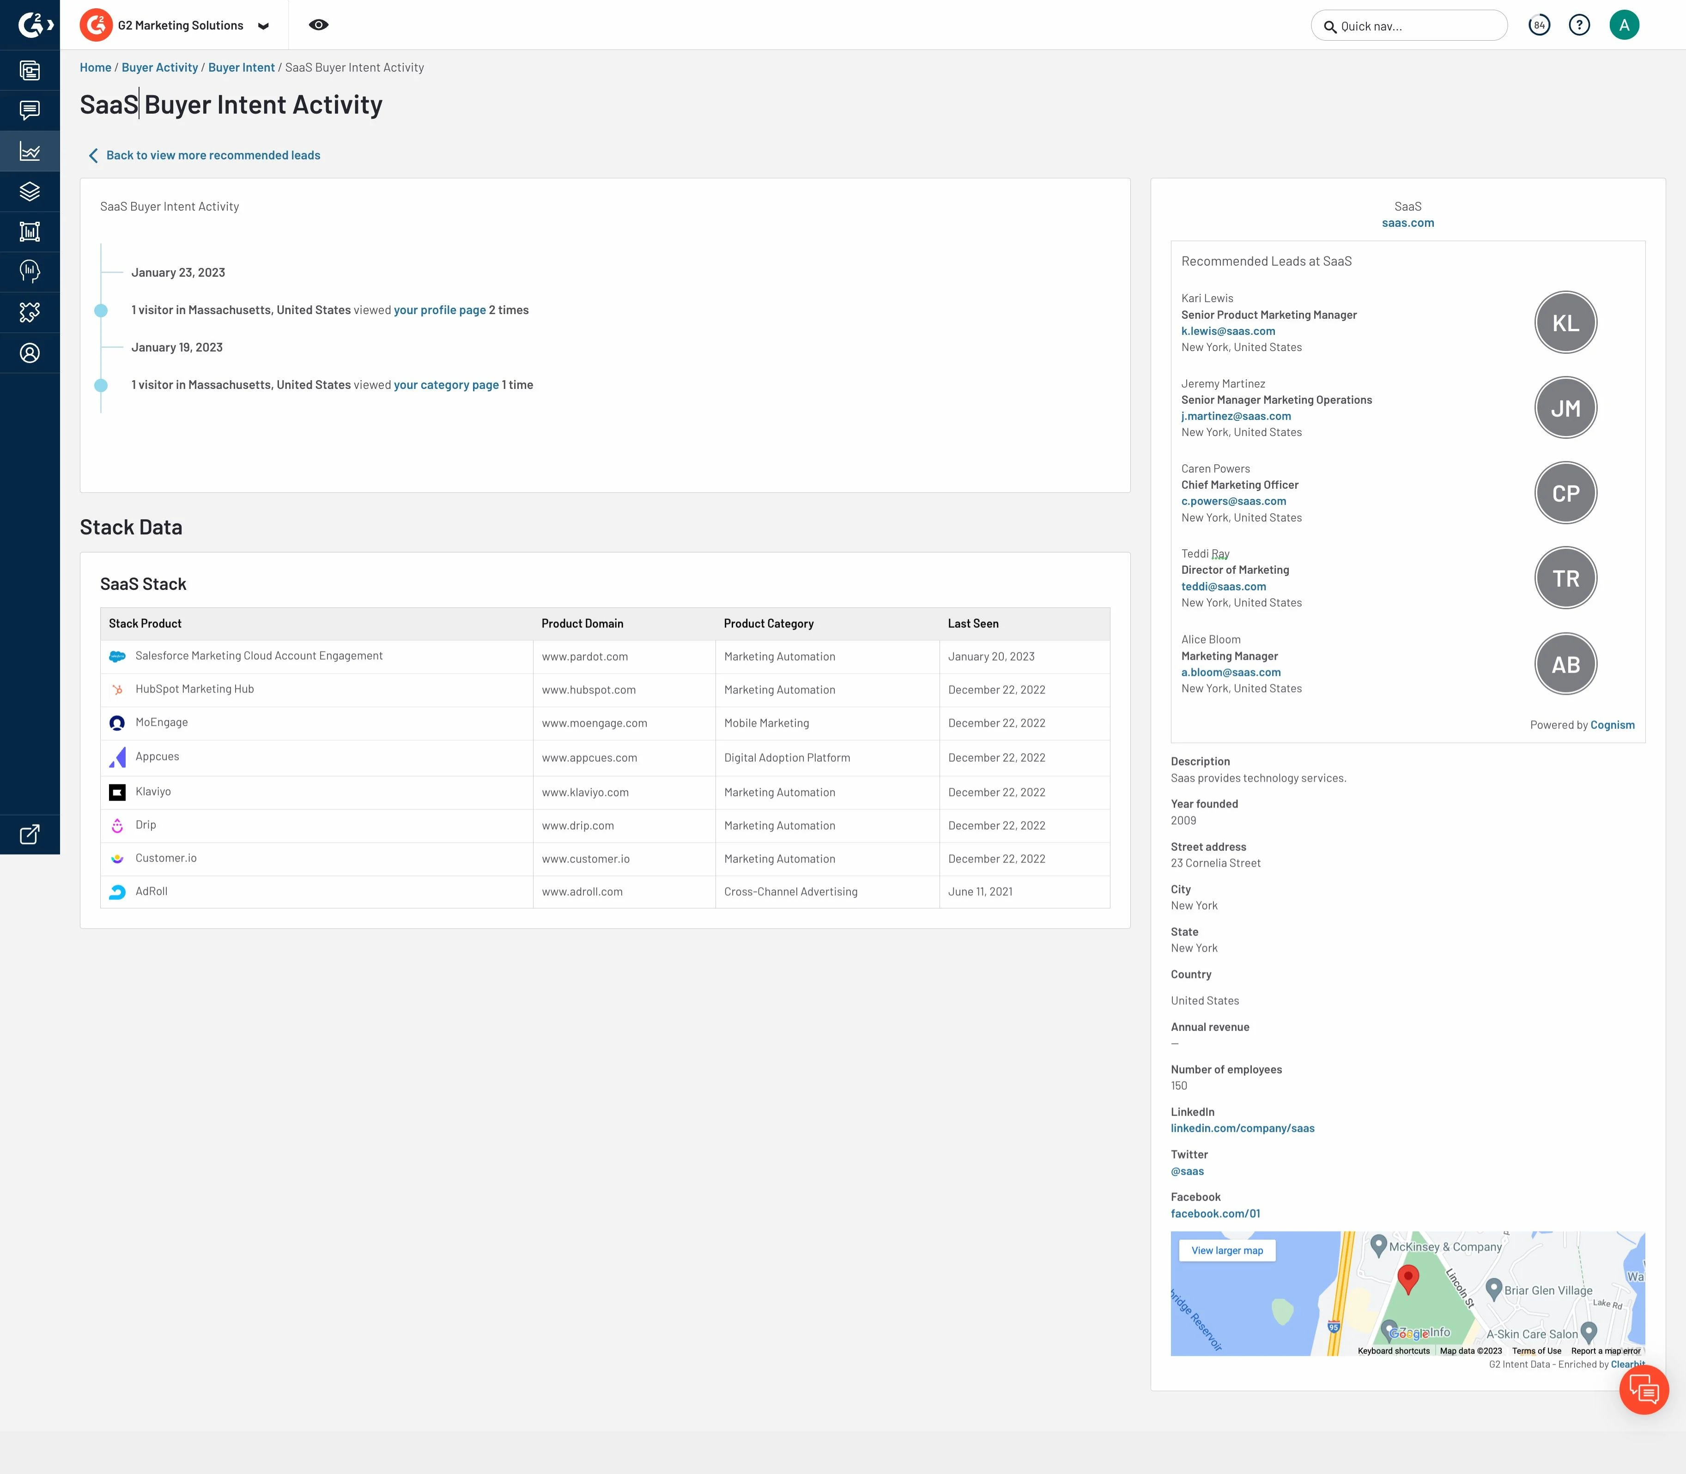Click the external link icon in sidebar
The height and width of the screenshot is (1474, 1686).
point(30,834)
